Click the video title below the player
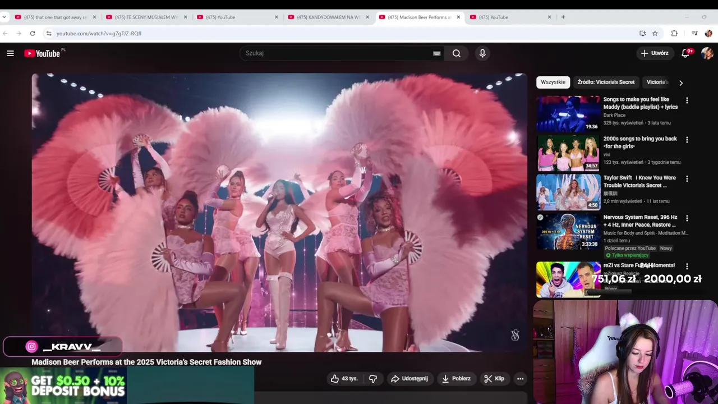 point(146,362)
